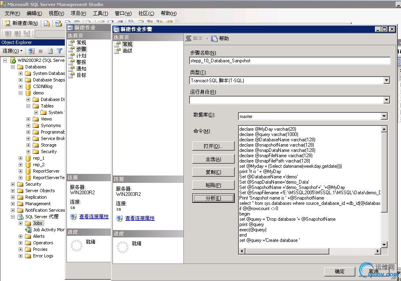
Task: Click the New Query (新建查询) toolbar icon
Action: (x=8, y=23)
